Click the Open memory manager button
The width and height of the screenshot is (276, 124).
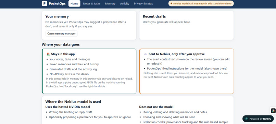(x=61, y=33)
